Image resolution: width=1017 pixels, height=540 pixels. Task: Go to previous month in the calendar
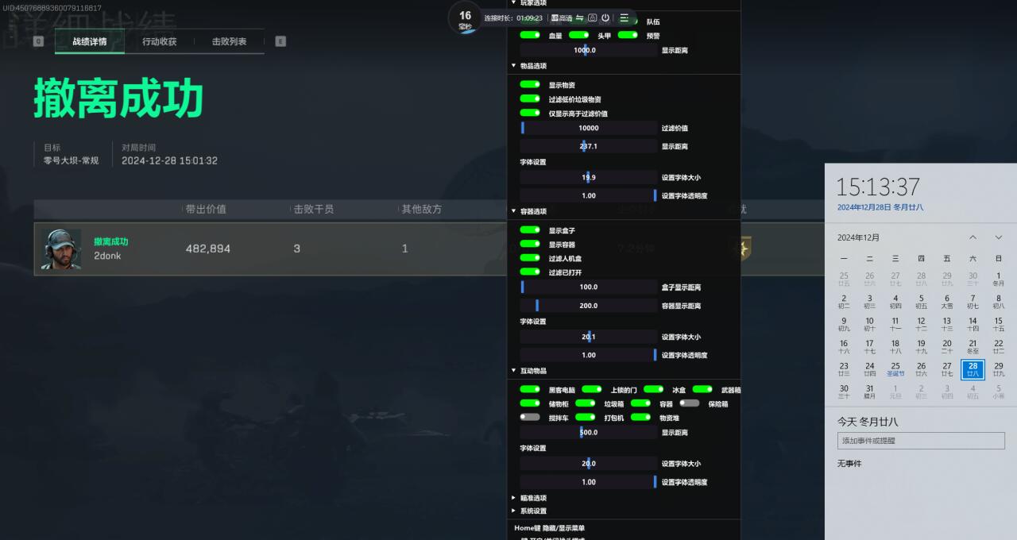point(973,237)
